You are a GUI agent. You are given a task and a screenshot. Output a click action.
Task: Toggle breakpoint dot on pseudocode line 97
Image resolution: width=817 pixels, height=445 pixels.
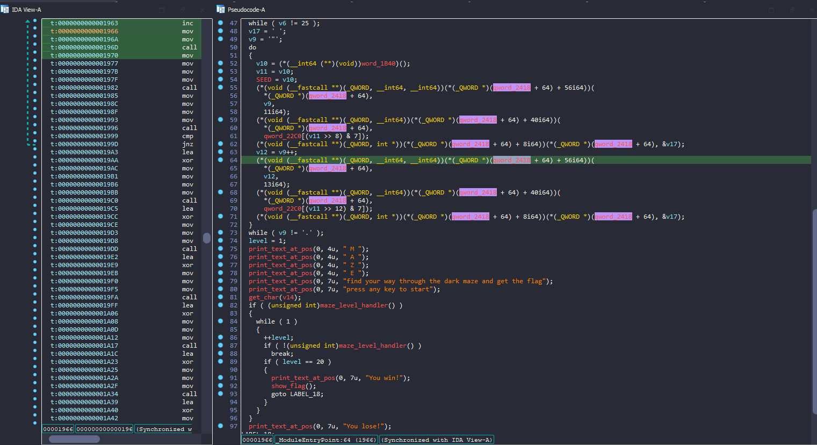220,426
